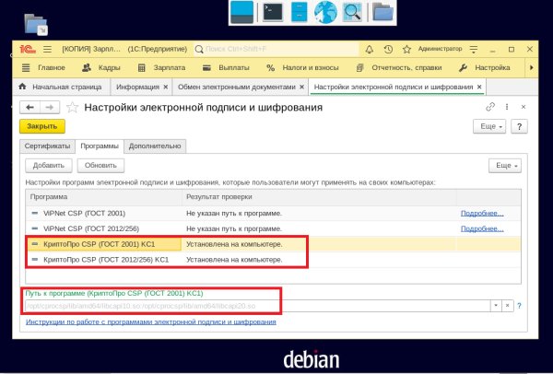553x374 pixels.
Task: Clear the program path field x button
Action: 507,306
